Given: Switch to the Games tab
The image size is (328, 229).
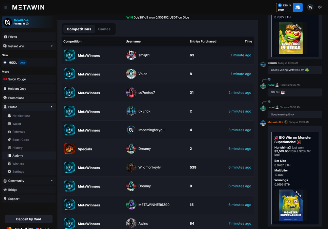Looking at the screenshot, I should tap(104, 29).
